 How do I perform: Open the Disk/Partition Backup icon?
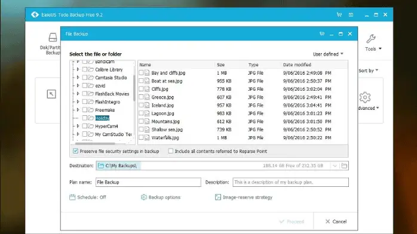coord(53,38)
